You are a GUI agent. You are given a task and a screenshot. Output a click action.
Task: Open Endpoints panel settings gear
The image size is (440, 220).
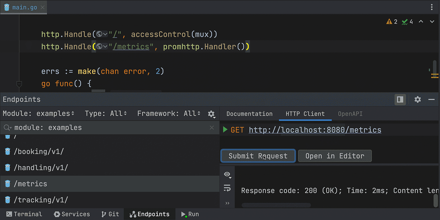418,99
